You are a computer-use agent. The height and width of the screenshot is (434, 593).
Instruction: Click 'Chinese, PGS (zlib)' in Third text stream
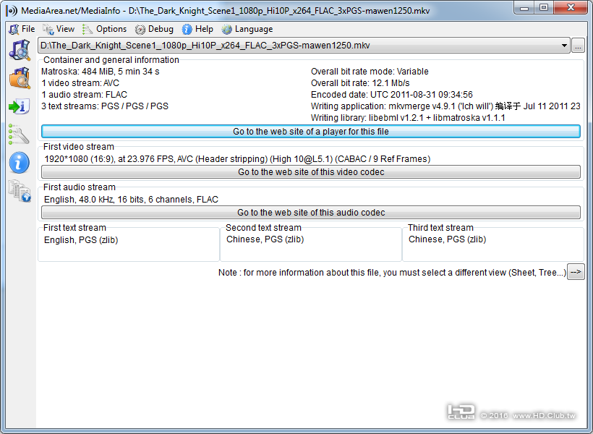(448, 239)
